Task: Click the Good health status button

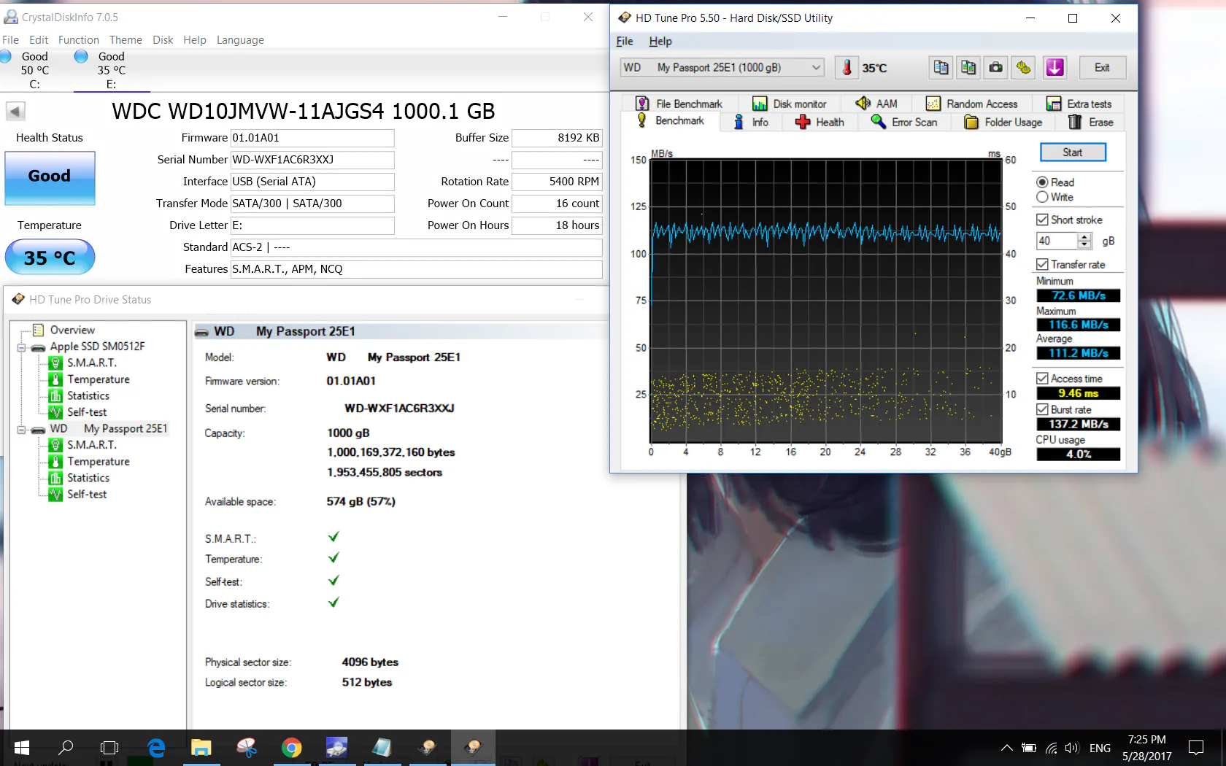Action: (x=50, y=177)
